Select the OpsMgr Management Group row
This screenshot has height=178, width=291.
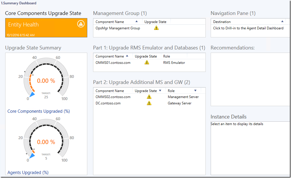pos(149,28)
